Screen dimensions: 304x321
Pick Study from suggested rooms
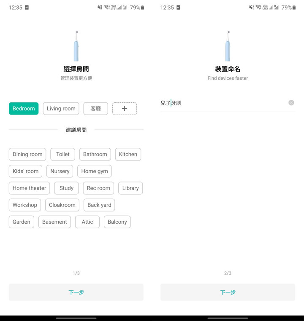coord(66,188)
